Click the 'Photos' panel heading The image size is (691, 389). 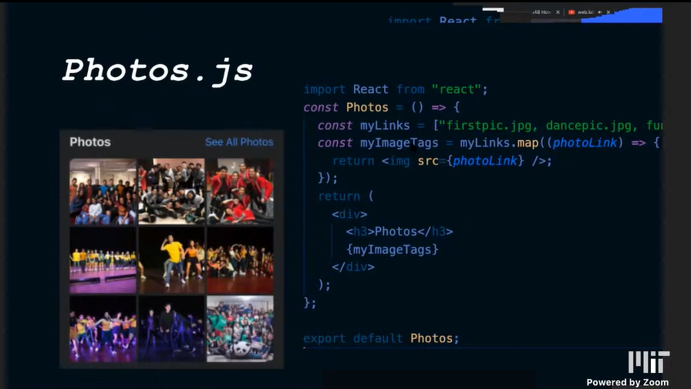pyautogui.click(x=90, y=143)
